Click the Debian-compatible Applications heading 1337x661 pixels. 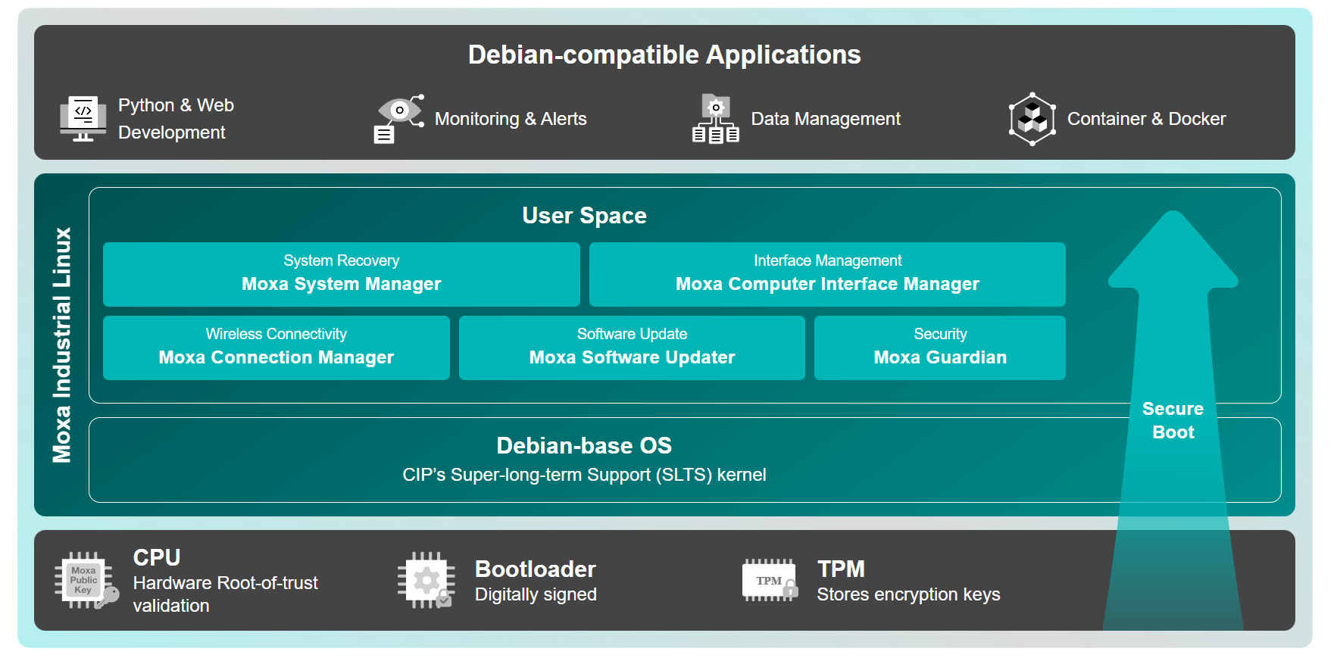pos(664,55)
